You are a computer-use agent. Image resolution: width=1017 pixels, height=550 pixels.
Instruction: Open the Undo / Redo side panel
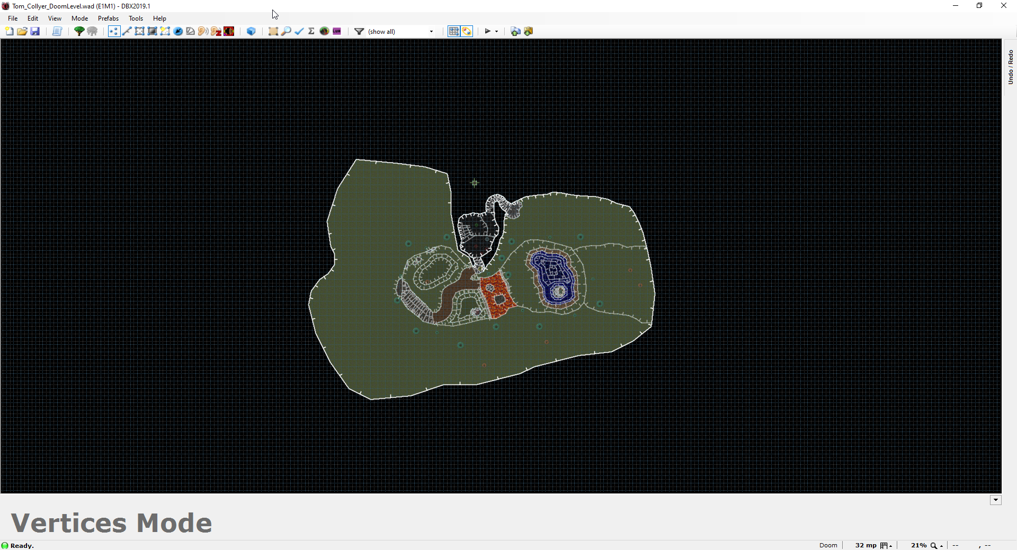(x=1010, y=67)
